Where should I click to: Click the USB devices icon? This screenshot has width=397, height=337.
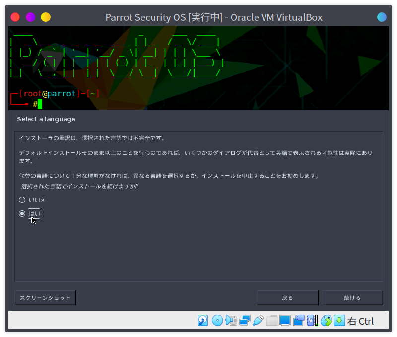click(258, 321)
